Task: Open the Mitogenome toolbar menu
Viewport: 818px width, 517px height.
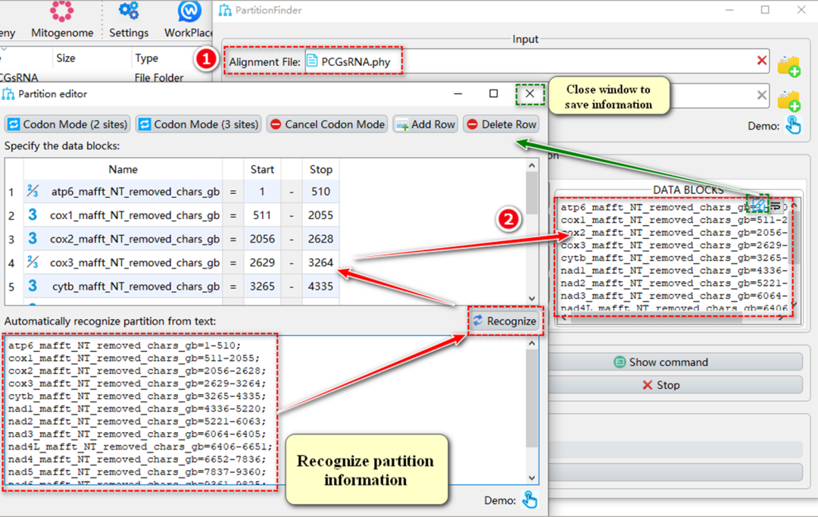Action: click(x=62, y=20)
